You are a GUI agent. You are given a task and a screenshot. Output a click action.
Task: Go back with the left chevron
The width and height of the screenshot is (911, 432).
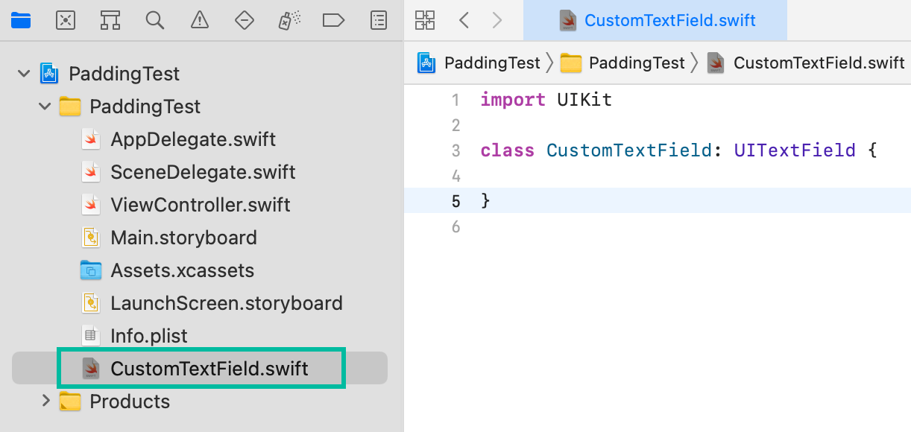pyautogui.click(x=464, y=20)
